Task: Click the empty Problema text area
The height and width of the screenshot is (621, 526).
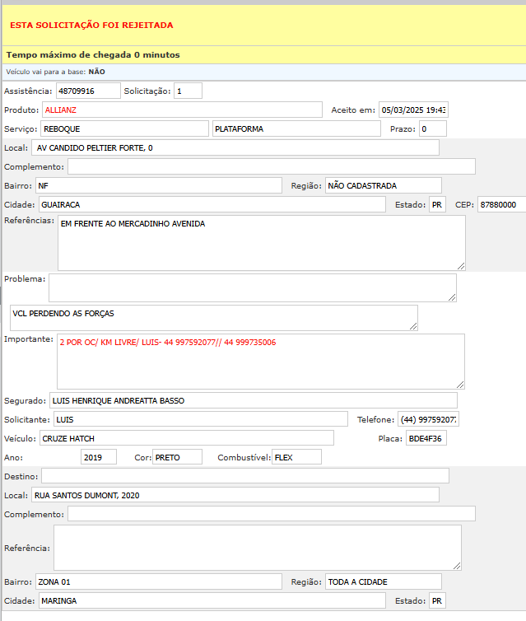Action: point(252,287)
